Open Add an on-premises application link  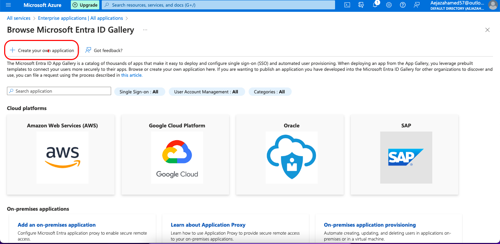click(57, 225)
